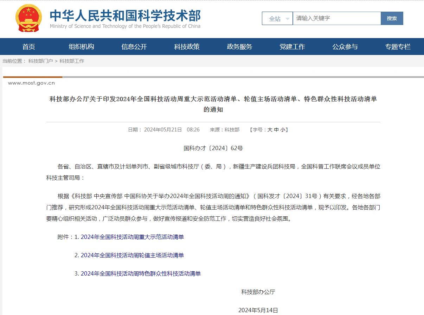The height and width of the screenshot is (315, 424).
Task: Click the source label 来源：科技部
Action: (x=225, y=130)
